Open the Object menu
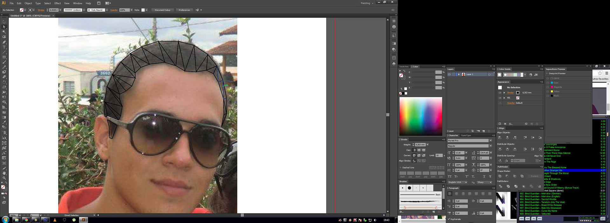This screenshot has width=610, height=223. [x=28, y=3]
